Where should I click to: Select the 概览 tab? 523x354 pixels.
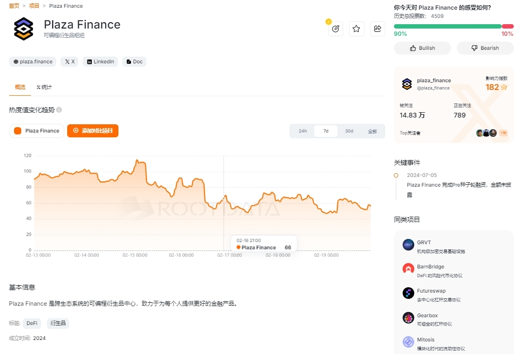point(20,88)
